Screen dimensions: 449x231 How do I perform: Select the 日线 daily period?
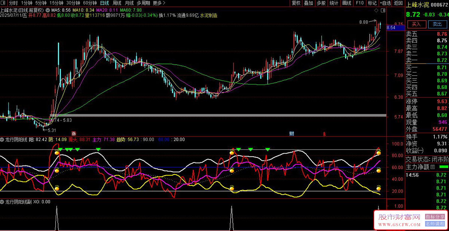click(x=104, y=3)
